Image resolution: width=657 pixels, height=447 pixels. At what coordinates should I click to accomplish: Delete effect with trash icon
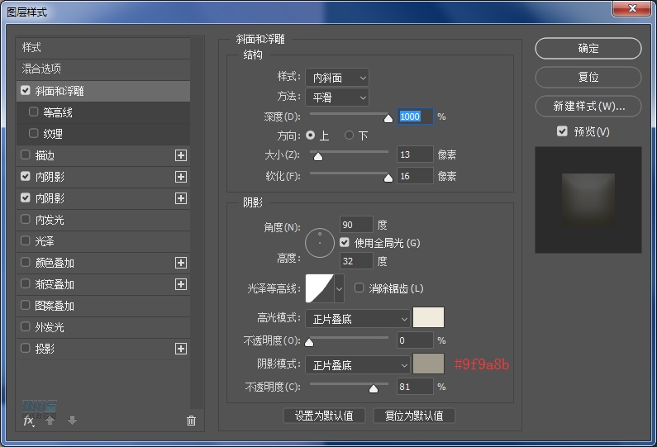pyautogui.click(x=191, y=421)
